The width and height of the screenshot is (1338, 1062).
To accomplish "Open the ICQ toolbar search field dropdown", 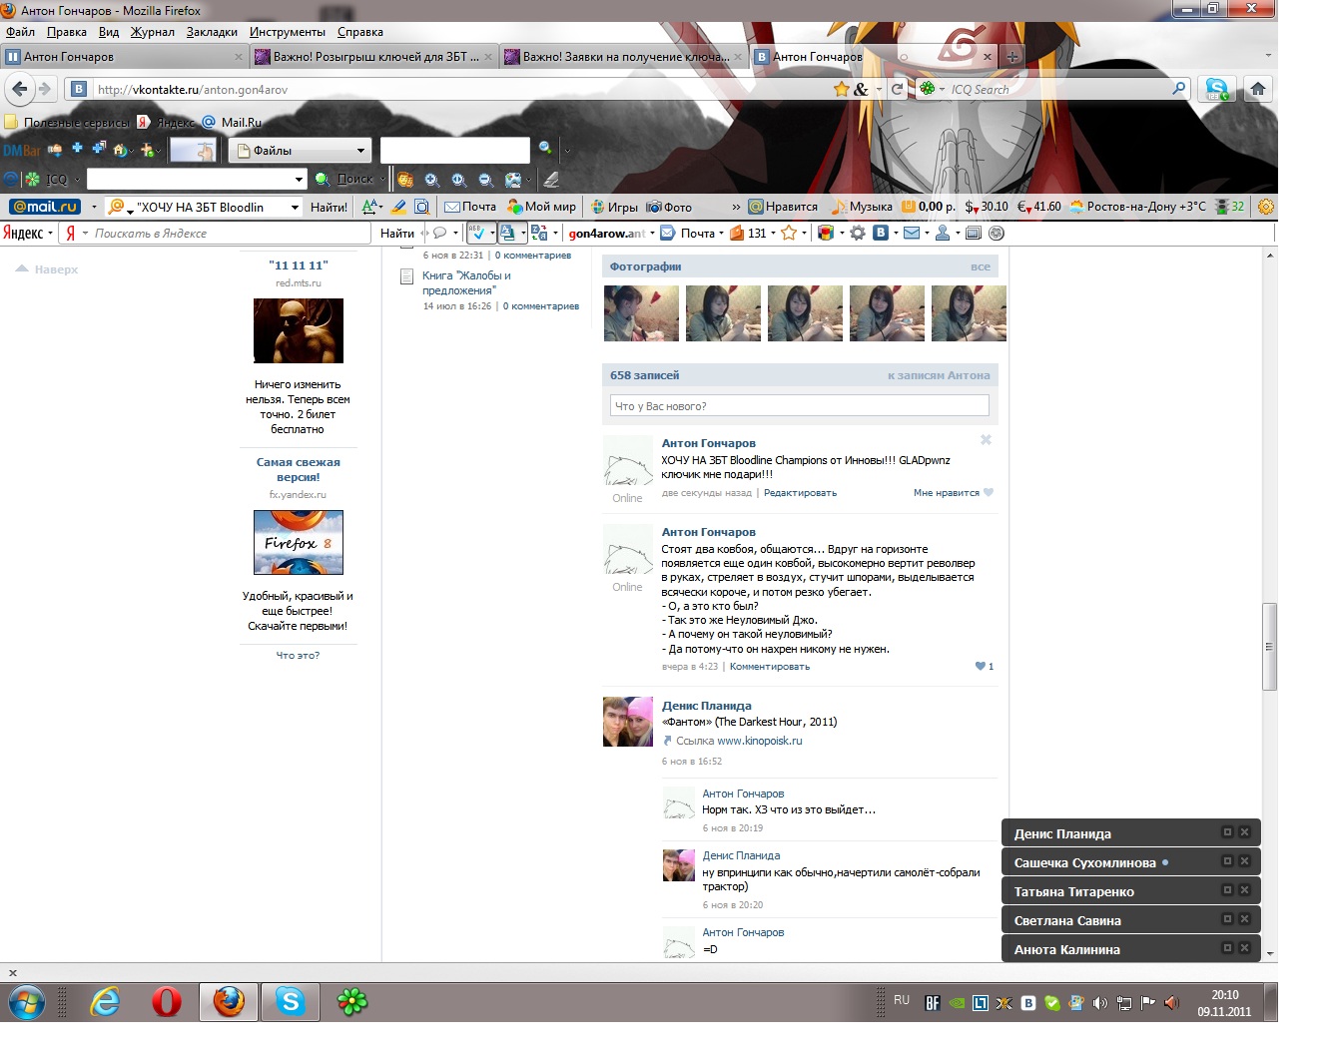I will [x=299, y=180].
